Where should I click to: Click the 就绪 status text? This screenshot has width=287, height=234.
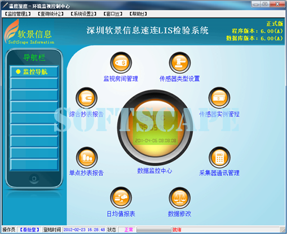pyautogui.click(x=177, y=229)
